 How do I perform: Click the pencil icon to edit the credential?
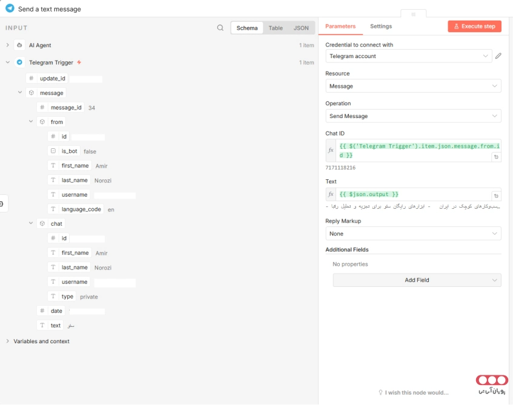pos(498,56)
